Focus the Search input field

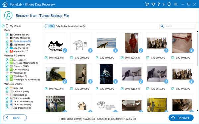(x=179, y=26)
